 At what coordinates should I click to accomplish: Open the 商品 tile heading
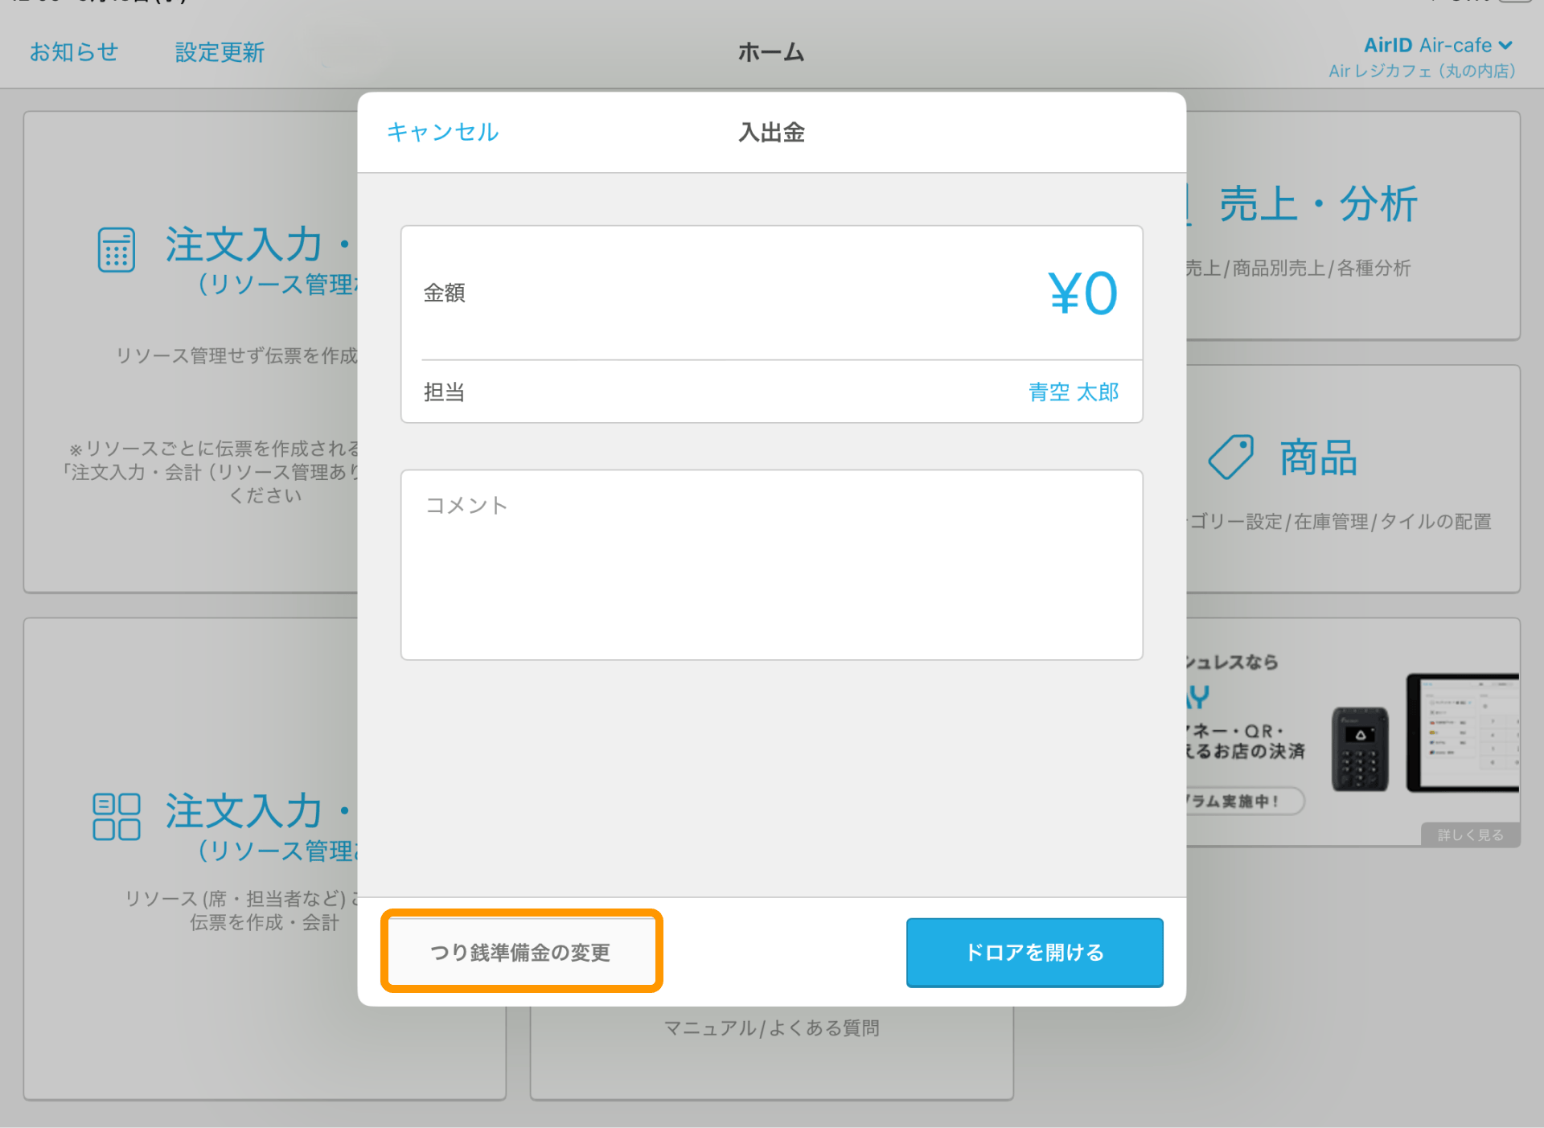point(1318,457)
